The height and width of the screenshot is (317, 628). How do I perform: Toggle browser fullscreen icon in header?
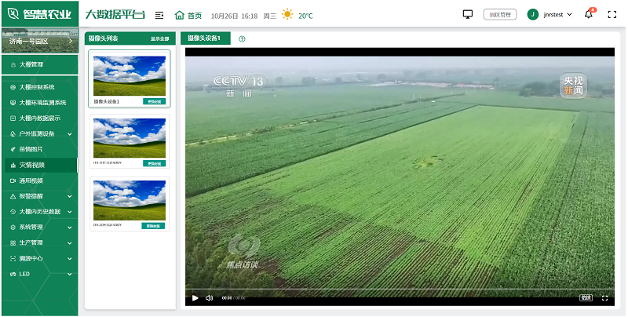click(x=612, y=15)
